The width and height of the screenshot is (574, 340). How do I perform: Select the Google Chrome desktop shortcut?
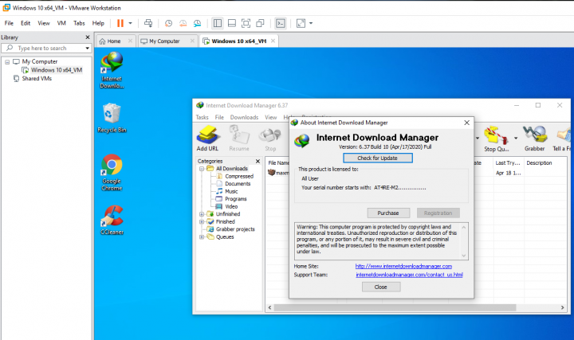[x=112, y=173]
